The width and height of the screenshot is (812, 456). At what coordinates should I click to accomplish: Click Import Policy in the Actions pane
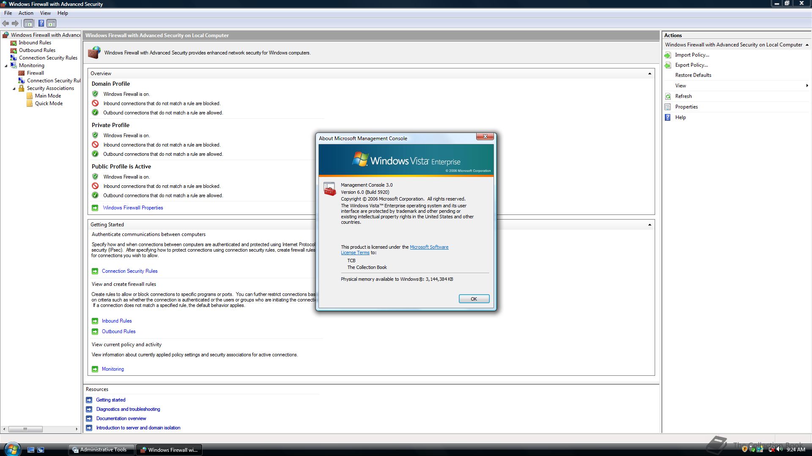pos(692,55)
